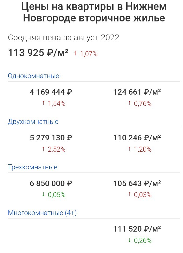Click the 110 246 ₽/м² value
This screenshot has height=253, width=183.
coord(137,138)
